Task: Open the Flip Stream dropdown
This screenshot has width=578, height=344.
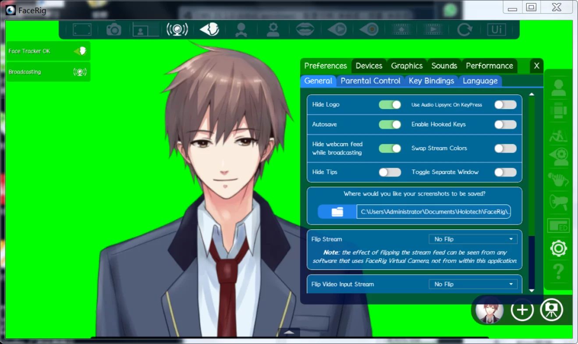Action: [x=473, y=239]
